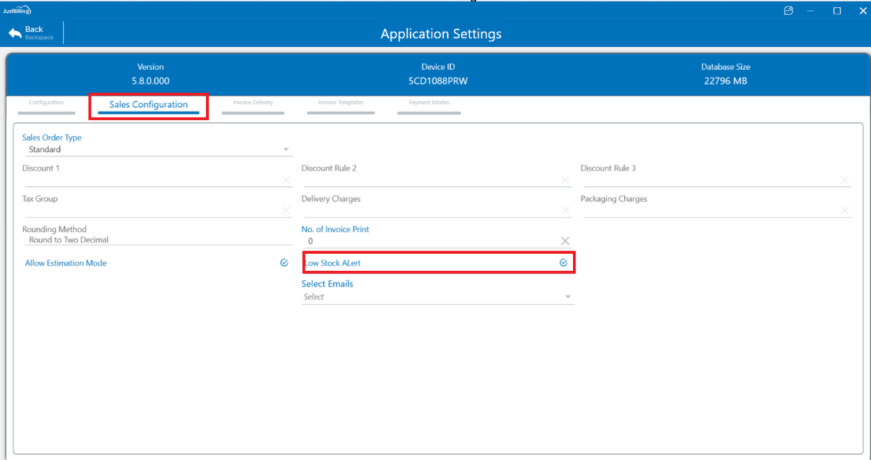
Task: Click the Back arrow icon
Action: (x=15, y=34)
